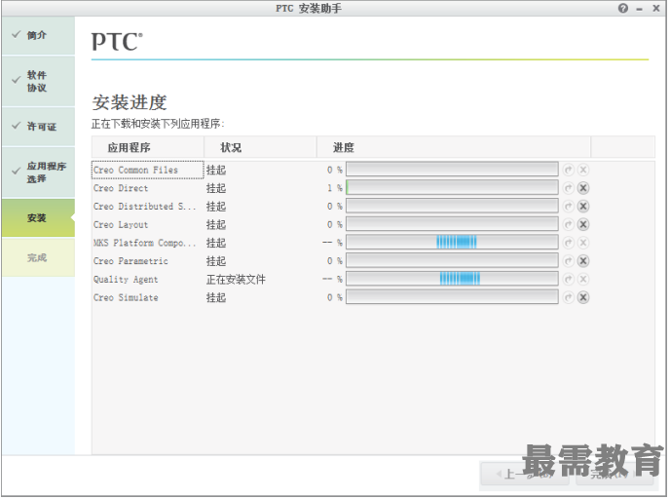Click the MKS Platform Compo... progress bar
670x499 pixels.
tap(452, 243)
